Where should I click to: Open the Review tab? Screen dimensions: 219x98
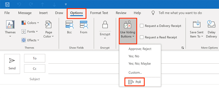[x=121, y=13]
